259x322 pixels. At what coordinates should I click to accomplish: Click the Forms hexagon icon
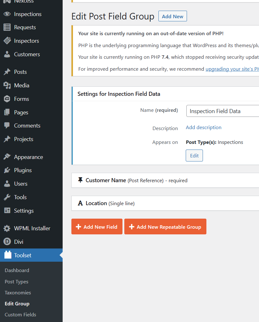(7, 99)
